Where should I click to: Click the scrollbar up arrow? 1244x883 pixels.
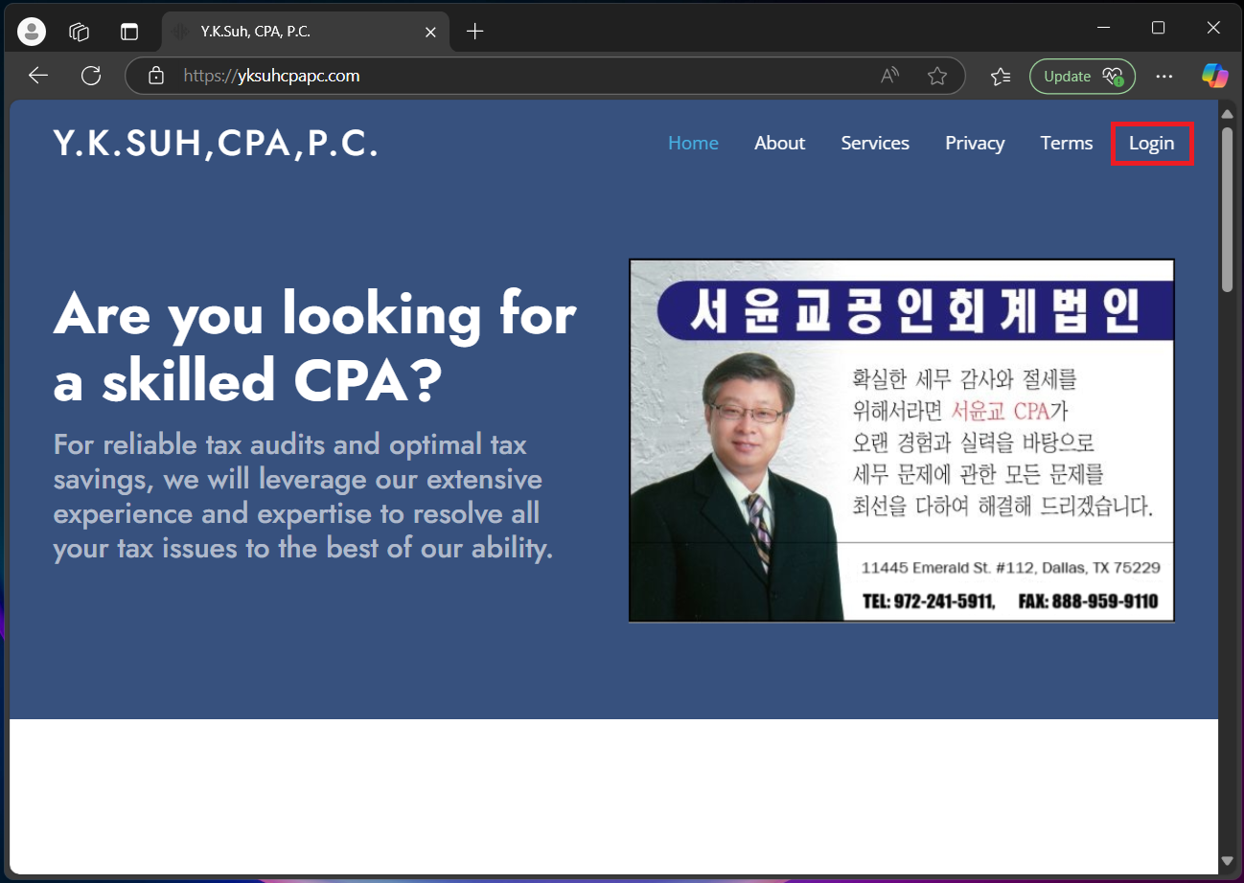[1227, 114]
